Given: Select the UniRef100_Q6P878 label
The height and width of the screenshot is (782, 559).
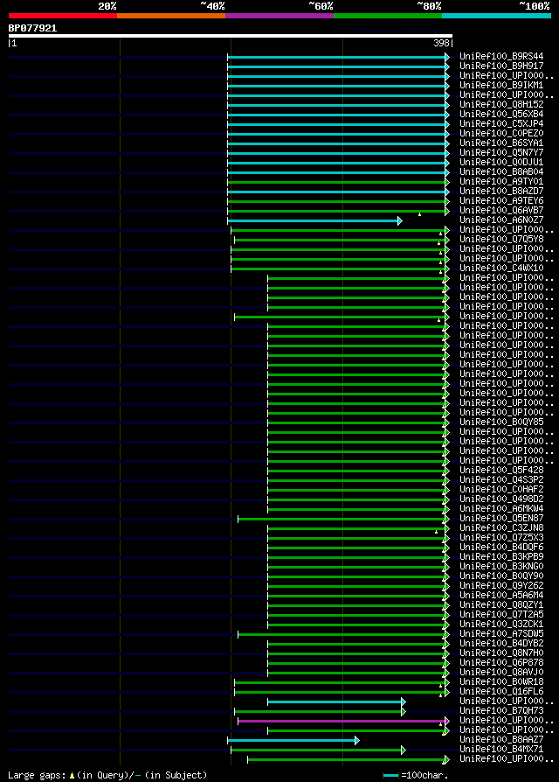Looking at the screenshot, I should tap(501, 663).
